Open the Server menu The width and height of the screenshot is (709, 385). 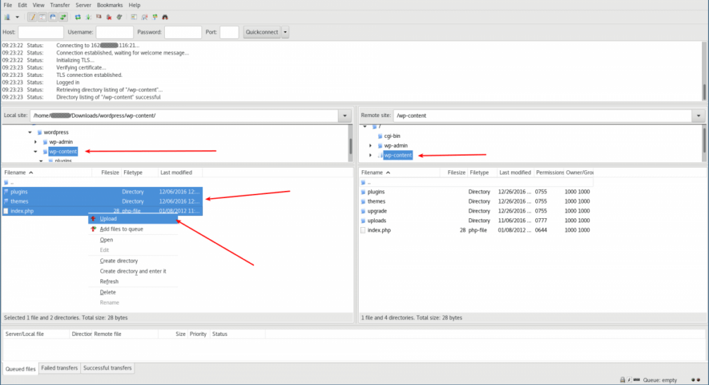point(83,5)
